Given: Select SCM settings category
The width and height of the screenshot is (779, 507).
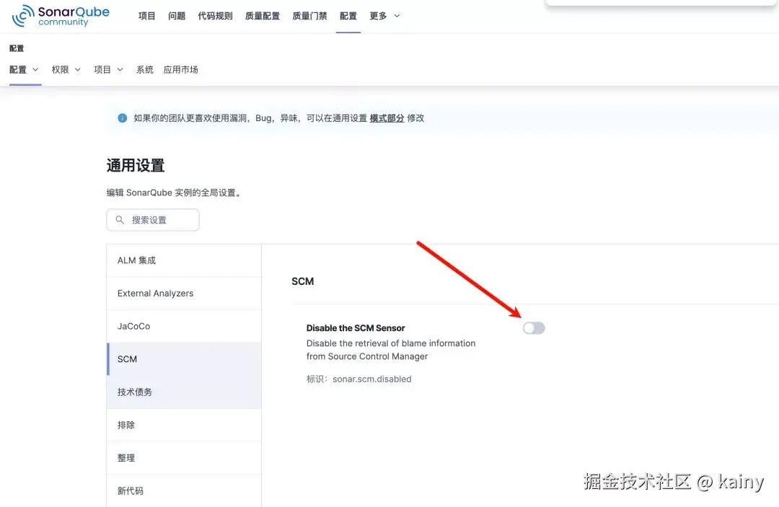Looking at the screenshot, I should 184,359.
